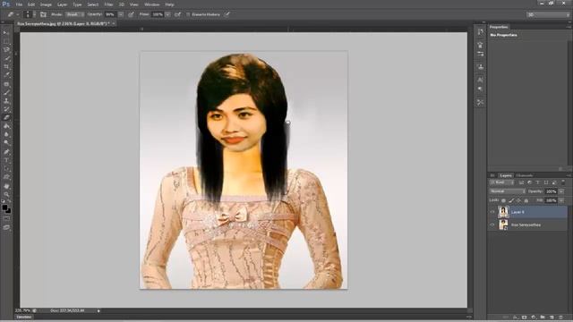
Task: Click the zoom percentage field in status bar
Action: [22, 310]
